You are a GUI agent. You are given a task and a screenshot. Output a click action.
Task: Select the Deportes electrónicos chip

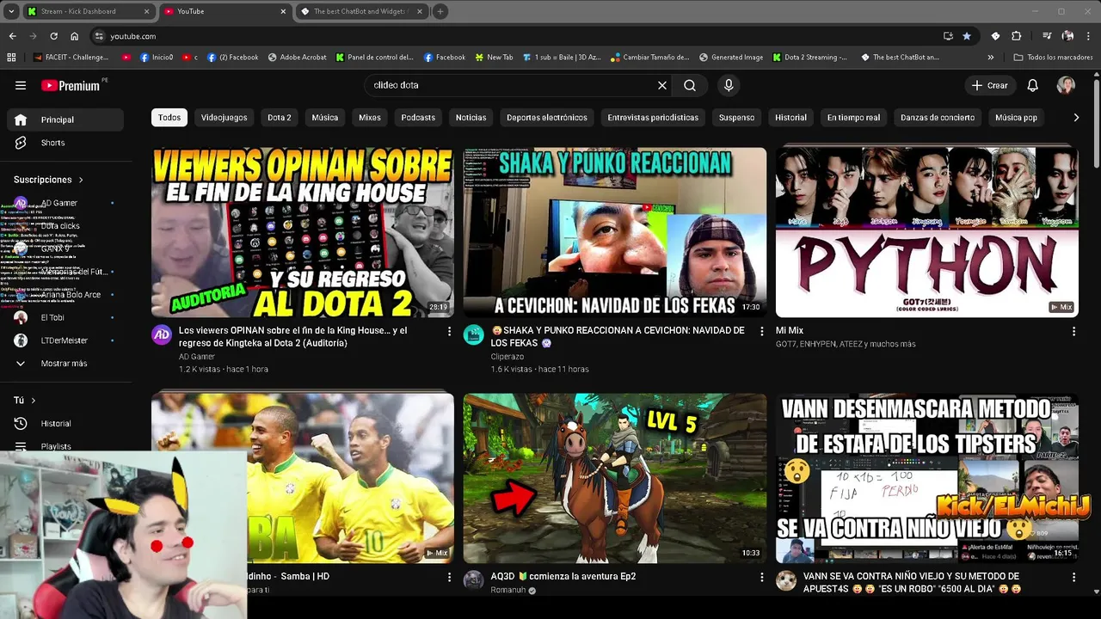click(547, 117)
